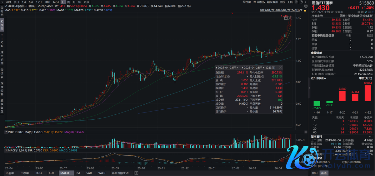375x176 pixels.
Task: Step start date back with left arrow
Action: tap(216, 68)
